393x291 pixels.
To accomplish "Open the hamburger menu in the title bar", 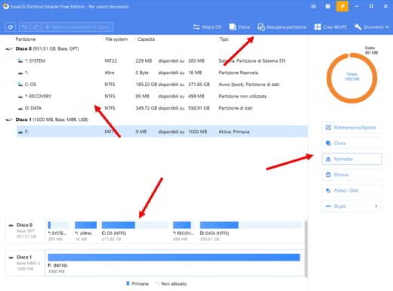I will tap(314, 6).
